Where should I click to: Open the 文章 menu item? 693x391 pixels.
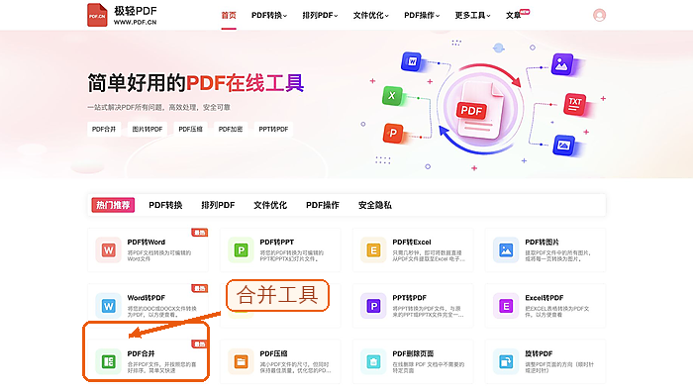[x=514, y=16]
